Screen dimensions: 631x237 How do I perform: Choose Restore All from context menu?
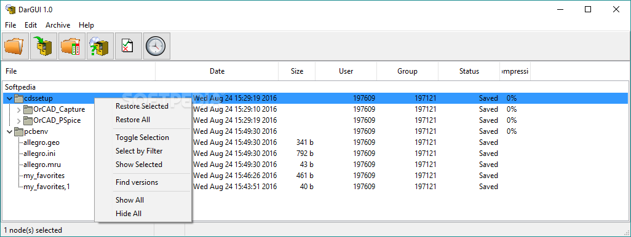(133, 120)
